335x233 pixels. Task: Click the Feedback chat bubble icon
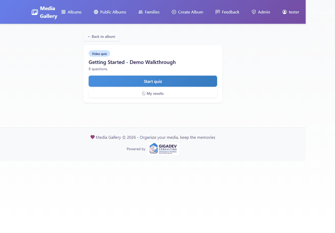[218, 12]
